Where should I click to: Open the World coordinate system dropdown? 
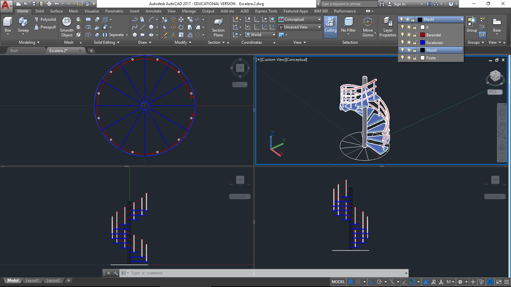pyautogui.click(x=274, y=35)
